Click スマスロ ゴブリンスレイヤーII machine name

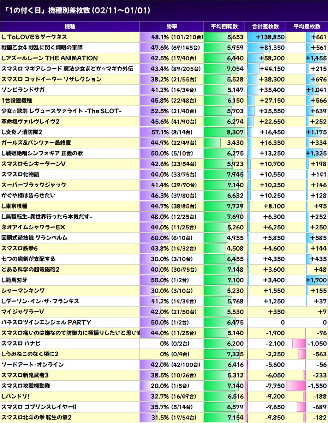point(38,407)
